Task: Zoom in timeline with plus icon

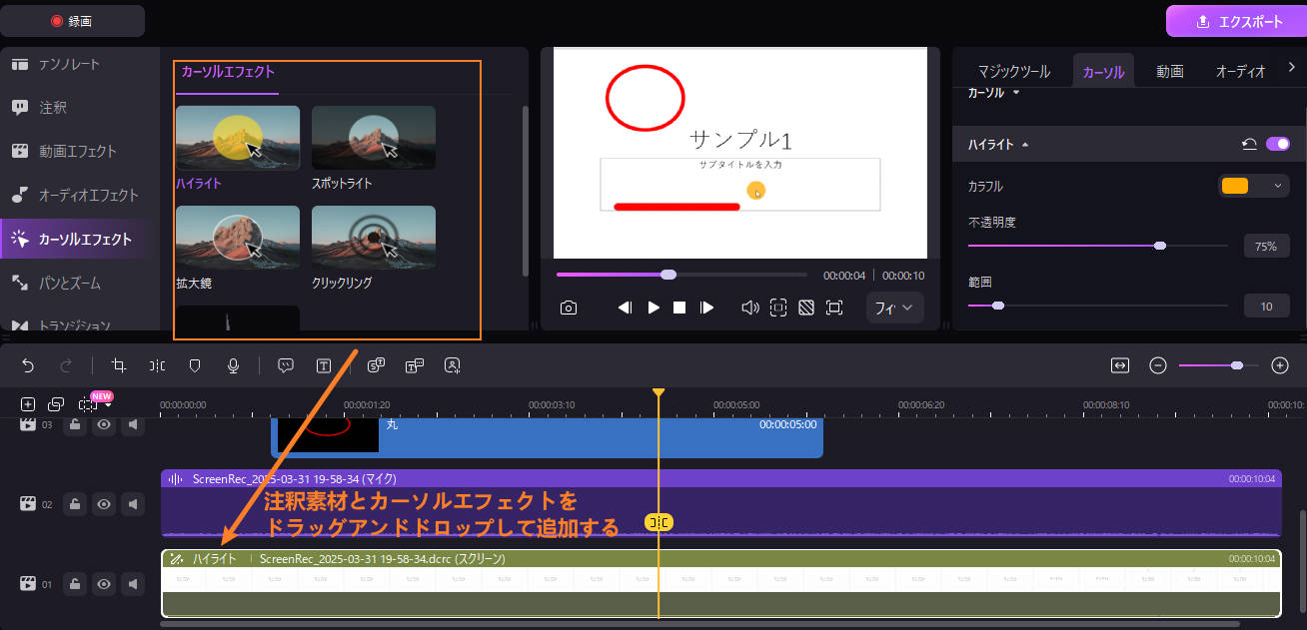Action: [1280, 365]
